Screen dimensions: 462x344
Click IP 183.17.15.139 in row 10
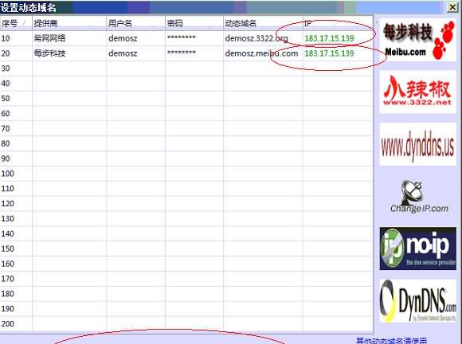(x=329, y=38)
